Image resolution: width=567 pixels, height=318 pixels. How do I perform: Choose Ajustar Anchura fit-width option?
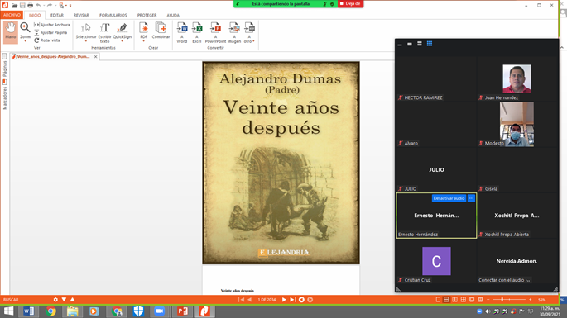[51, 25]
